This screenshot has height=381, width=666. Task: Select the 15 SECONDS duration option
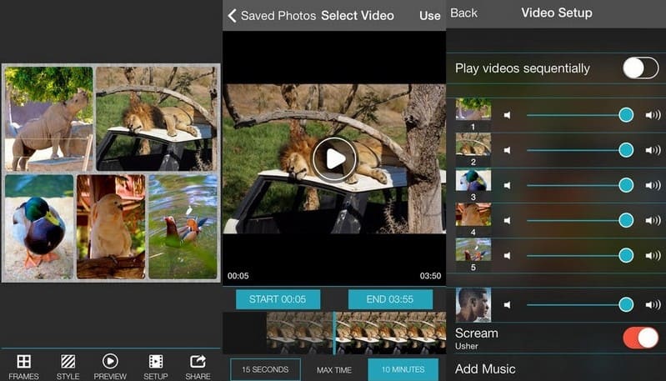click(265, 369)
